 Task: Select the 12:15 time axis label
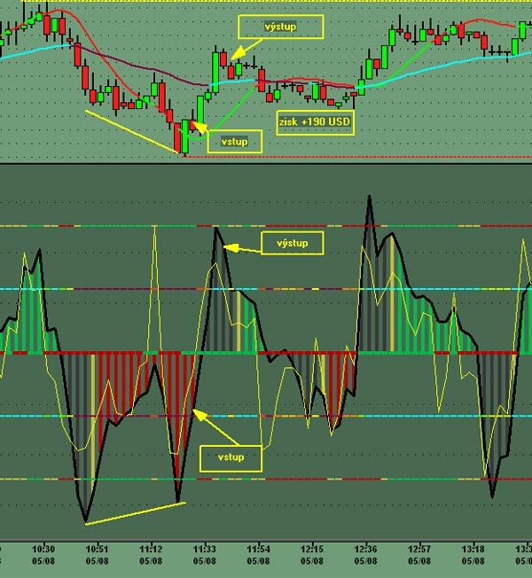coord(312,550)
